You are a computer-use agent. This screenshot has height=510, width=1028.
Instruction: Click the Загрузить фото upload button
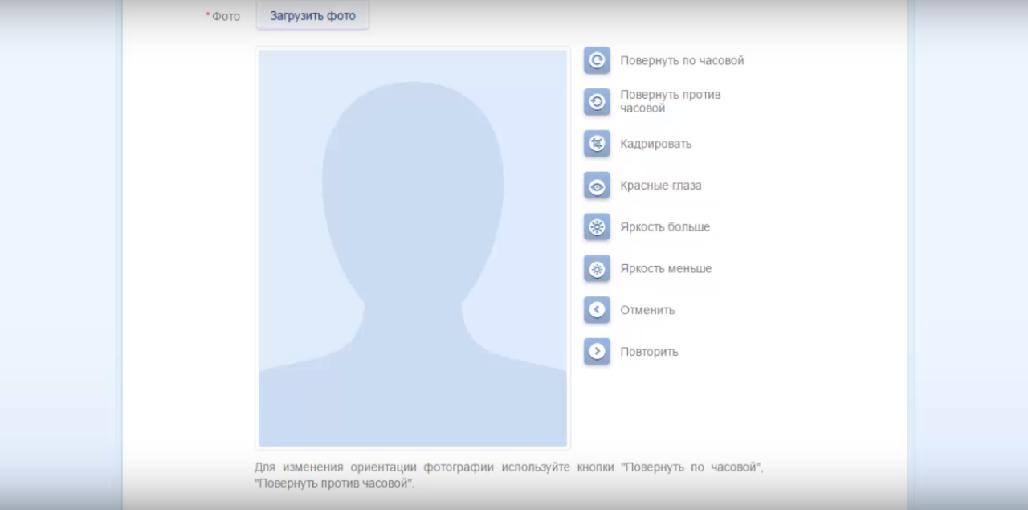(x=312, y=16)
